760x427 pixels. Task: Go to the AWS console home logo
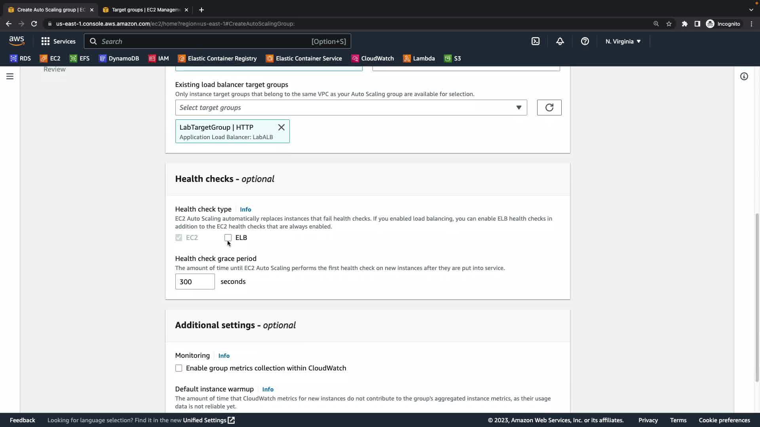(17, 41)
